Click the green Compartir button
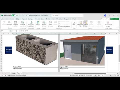 coord(115,19)
